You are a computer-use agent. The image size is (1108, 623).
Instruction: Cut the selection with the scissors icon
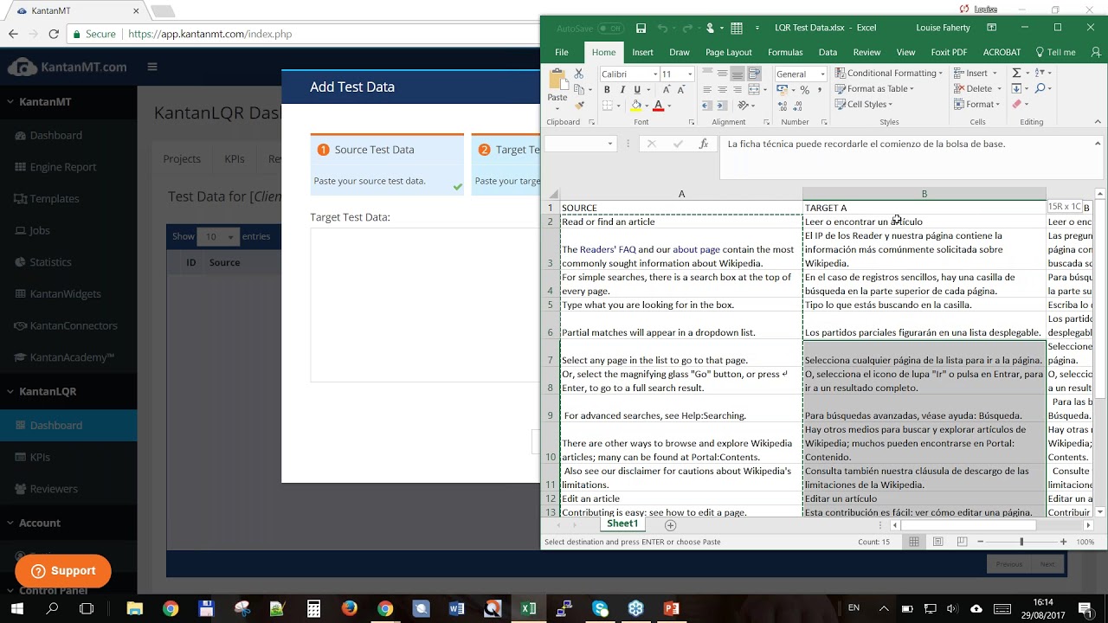coord(579,74)
